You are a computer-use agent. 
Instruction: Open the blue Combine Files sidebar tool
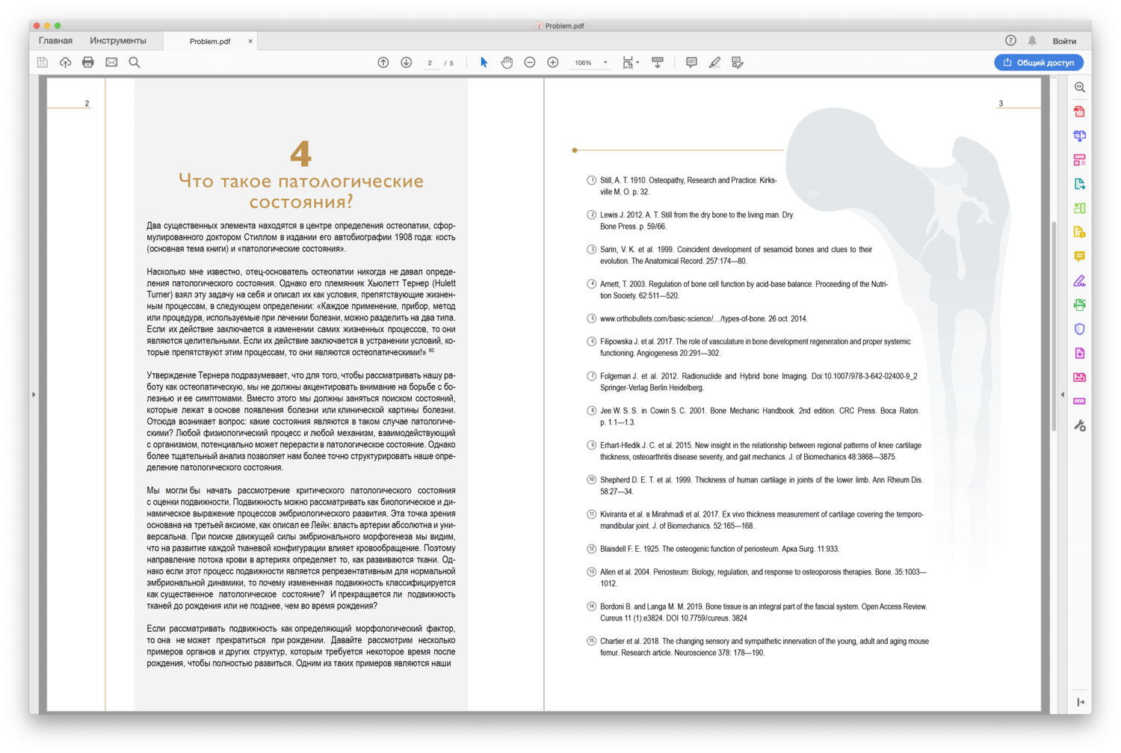pos(1080,136)
